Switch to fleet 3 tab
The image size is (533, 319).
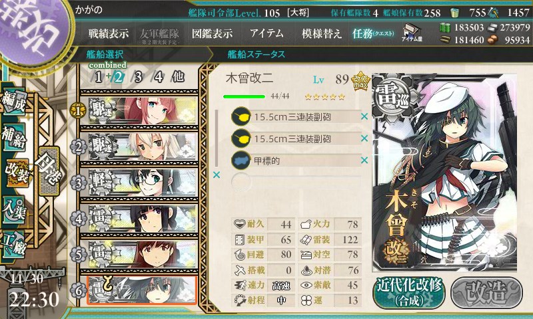(x=138, y=77)
